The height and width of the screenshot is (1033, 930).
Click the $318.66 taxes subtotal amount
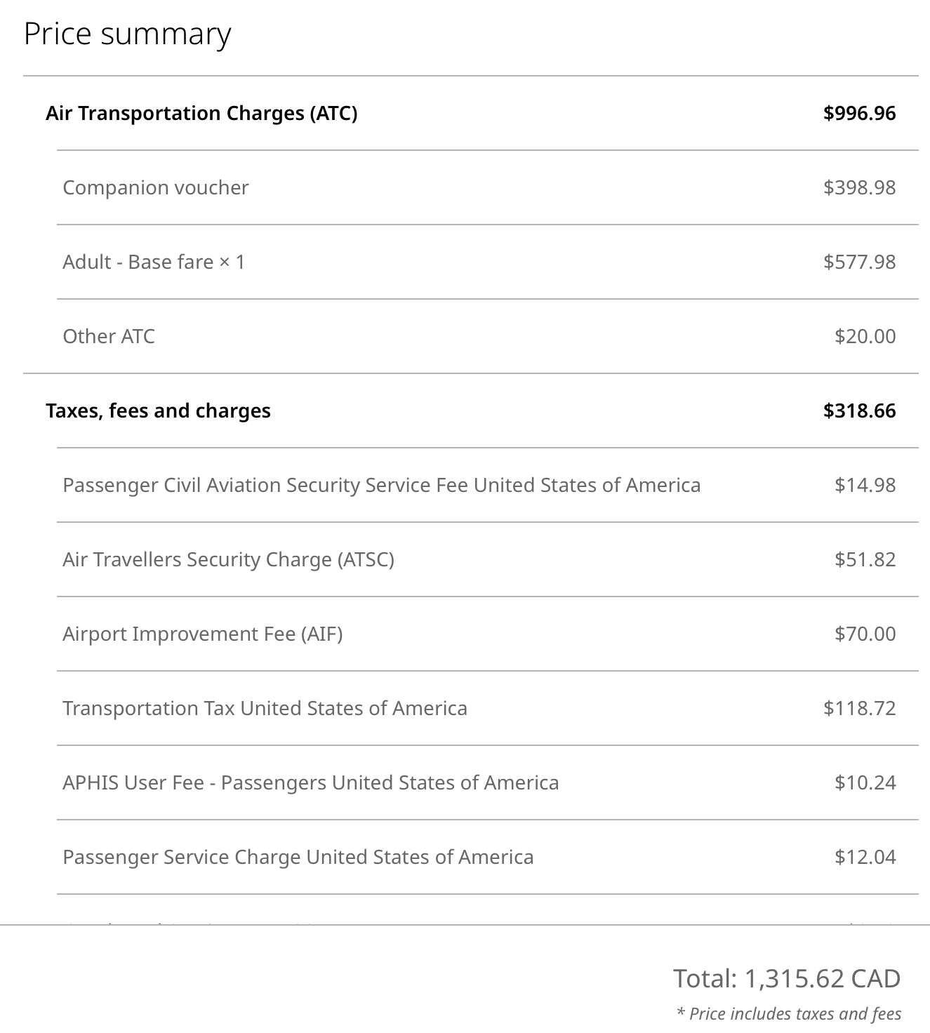(859, 411)
